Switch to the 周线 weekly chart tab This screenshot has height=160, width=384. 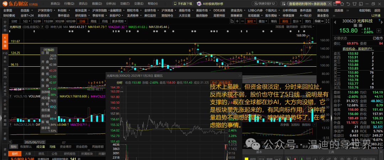click(94, 21)
